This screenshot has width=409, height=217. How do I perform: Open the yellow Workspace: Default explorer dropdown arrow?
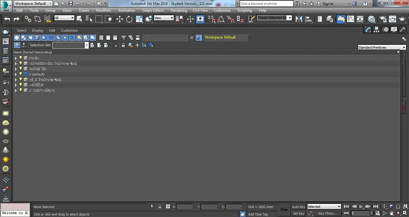[x=250, y=37]
